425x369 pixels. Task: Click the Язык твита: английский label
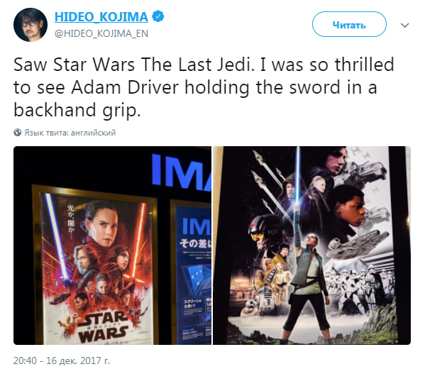(x=70, y=133)
